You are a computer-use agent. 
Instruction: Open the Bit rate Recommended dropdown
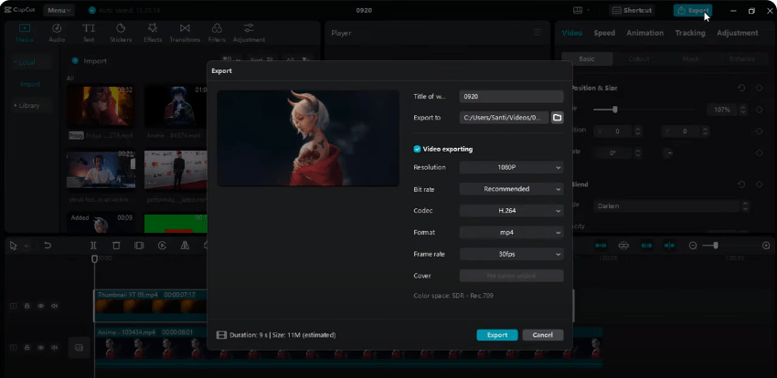pyautogui.click(x=511, y=189)
